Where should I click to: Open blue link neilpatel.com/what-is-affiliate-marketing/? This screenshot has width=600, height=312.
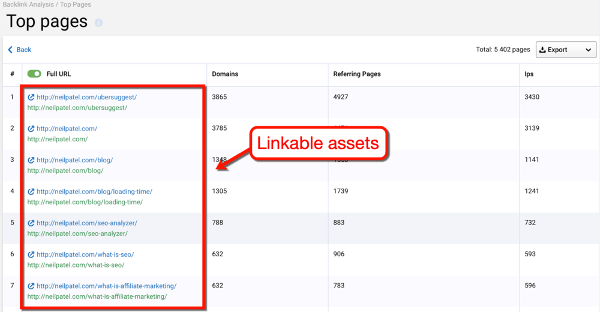pyautogui.click(x=106, y=286)
